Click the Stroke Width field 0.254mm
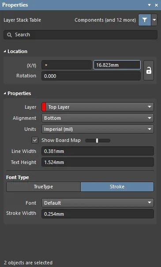The width and height of the screenshot is (161, 267). coord(97,214)
